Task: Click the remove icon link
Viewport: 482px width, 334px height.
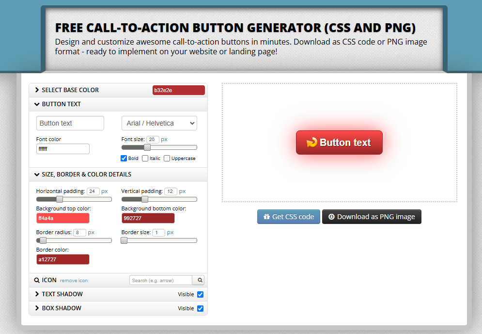Action: (x=73, y=280)
